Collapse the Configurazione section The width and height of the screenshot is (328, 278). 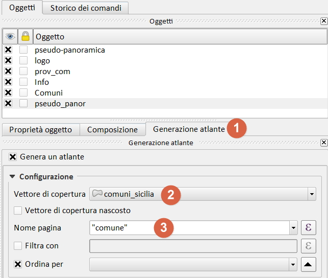tap(12, 177)
